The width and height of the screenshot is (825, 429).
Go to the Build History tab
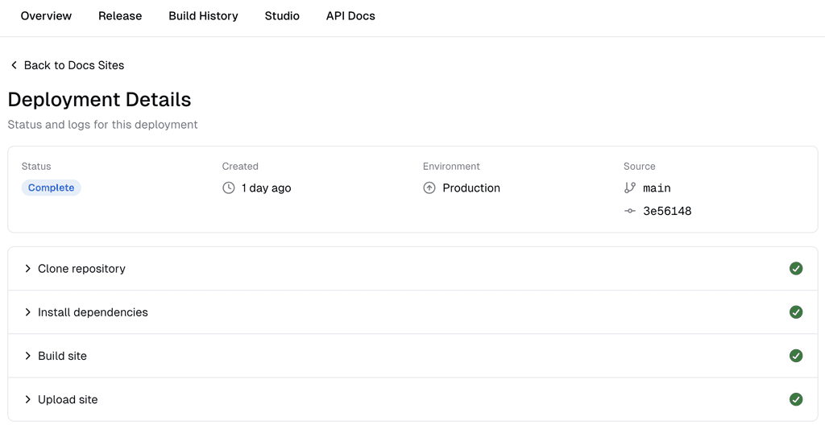point(203,16)
